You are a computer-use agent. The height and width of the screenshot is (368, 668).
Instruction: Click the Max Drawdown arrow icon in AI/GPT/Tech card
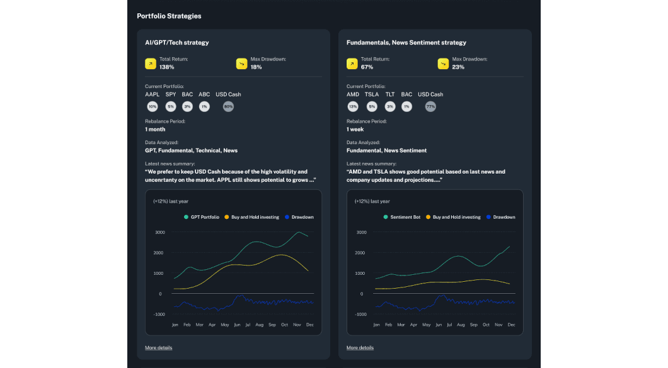click(241, 63)
